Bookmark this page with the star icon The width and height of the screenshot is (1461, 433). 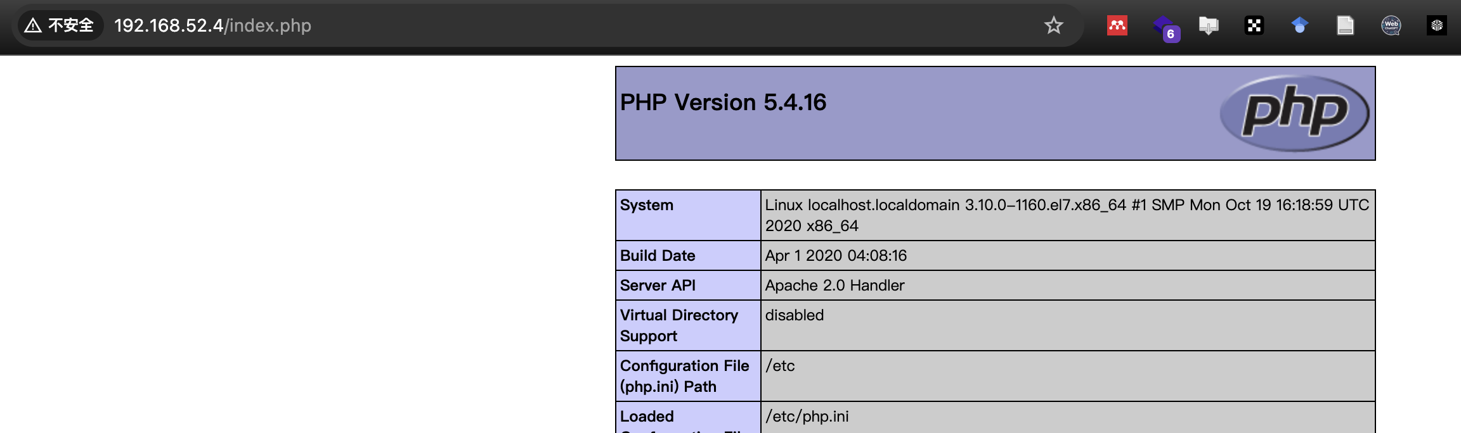[x=1053, y=25]
